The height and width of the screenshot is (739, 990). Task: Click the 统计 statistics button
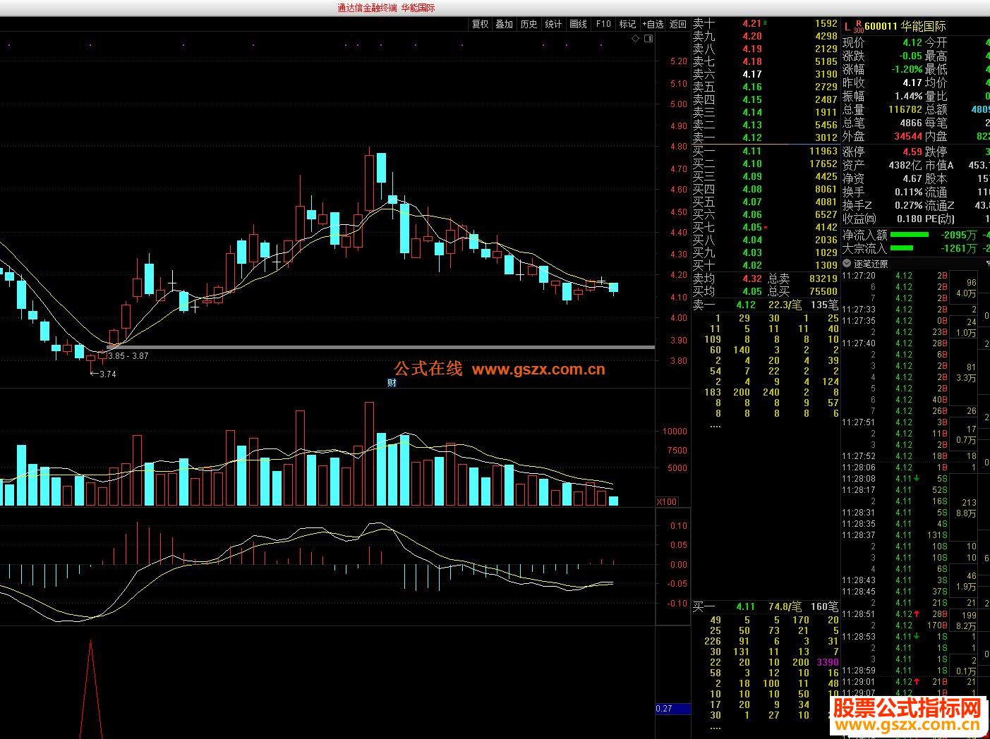click(x=554, y=24)
